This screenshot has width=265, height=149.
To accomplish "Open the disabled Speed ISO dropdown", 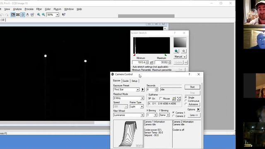I will pyautogui.click(x=126, y=107).
